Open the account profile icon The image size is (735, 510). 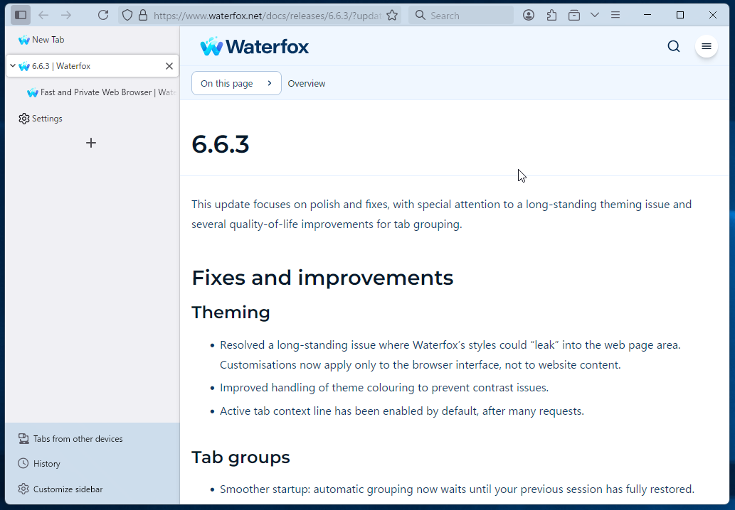click(x=529, y=14)
